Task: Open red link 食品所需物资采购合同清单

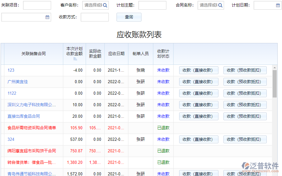Action: pos(32,128)
